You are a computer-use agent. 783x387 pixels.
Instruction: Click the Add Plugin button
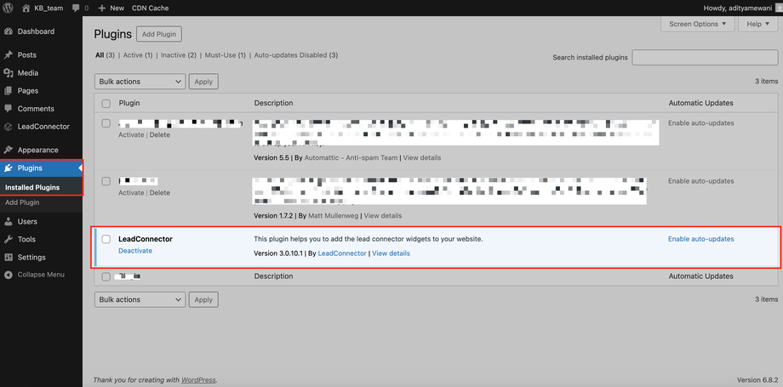(158, 34)
